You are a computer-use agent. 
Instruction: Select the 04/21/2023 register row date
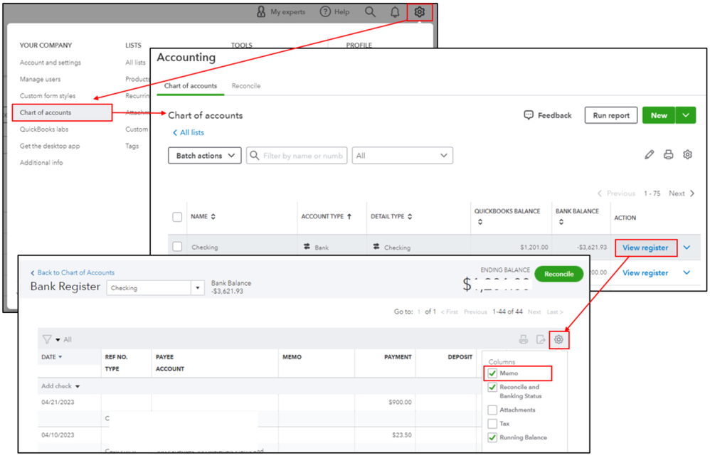(x=58, y=402)
